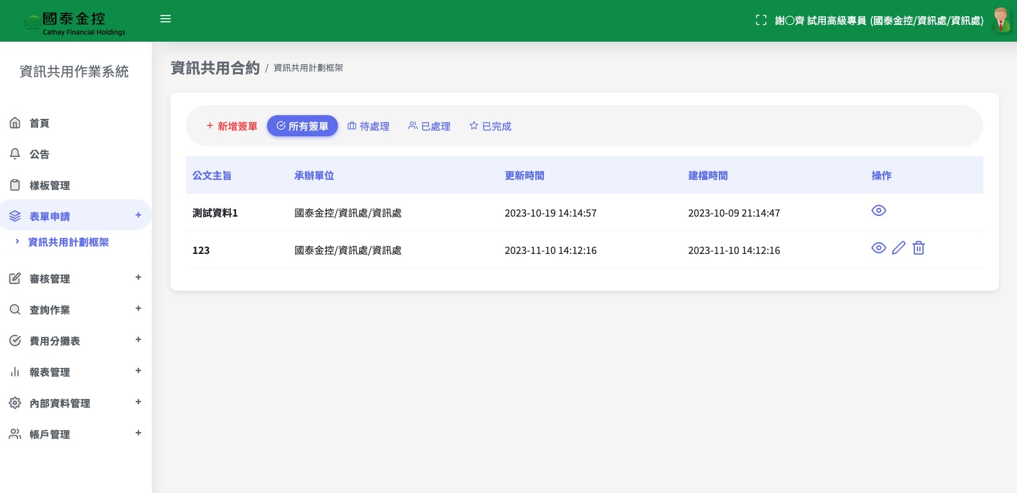Click the hamburger menu icon in header
The width and height of the screenshot is (1017, 493).
point(166,19)
